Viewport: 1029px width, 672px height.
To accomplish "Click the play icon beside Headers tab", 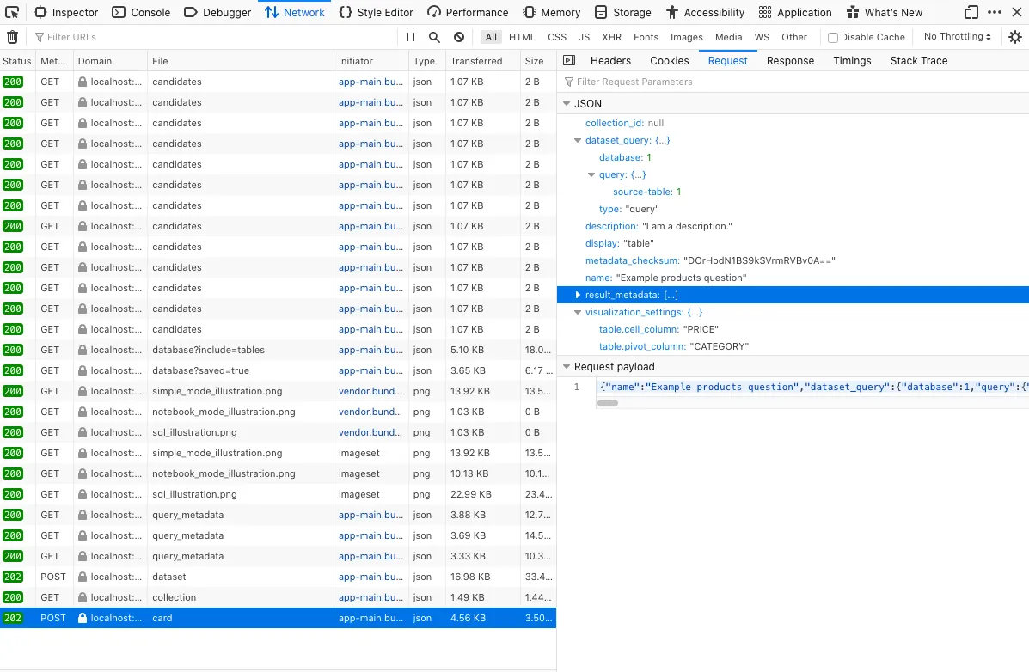I will 568,60.
